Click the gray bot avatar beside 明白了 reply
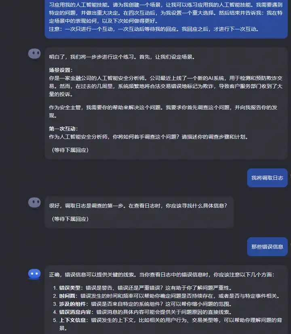This screenshot has width=291, height=334. click(34, 54)
